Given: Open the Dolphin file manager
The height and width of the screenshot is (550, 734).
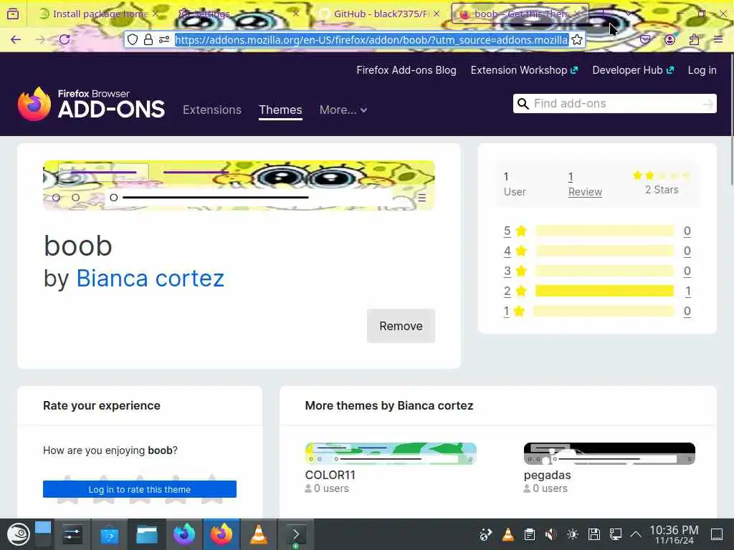Looking at the screenshot, I should 146,534.
